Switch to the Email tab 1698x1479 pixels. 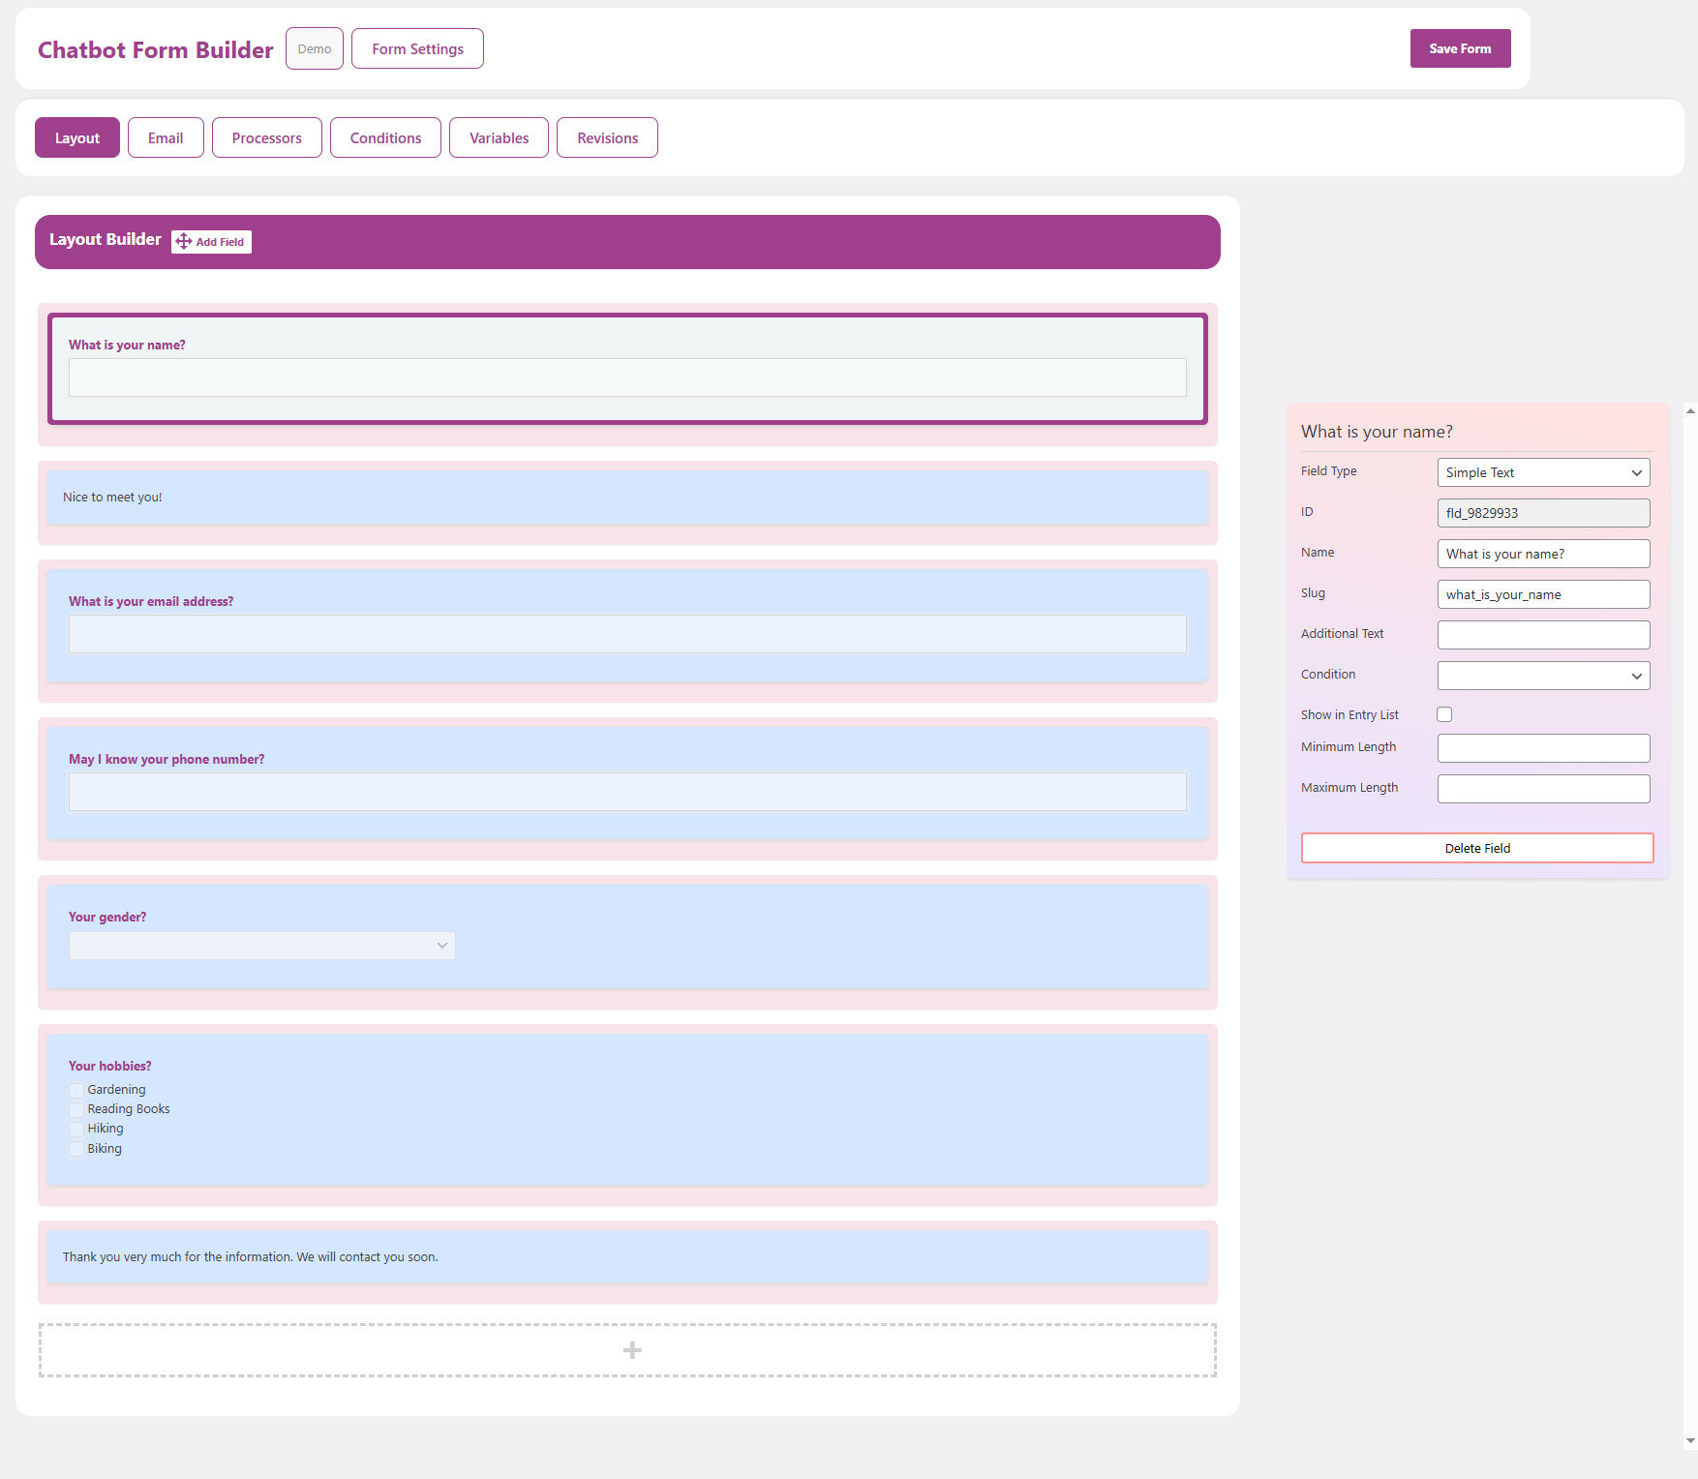[166, 137]
